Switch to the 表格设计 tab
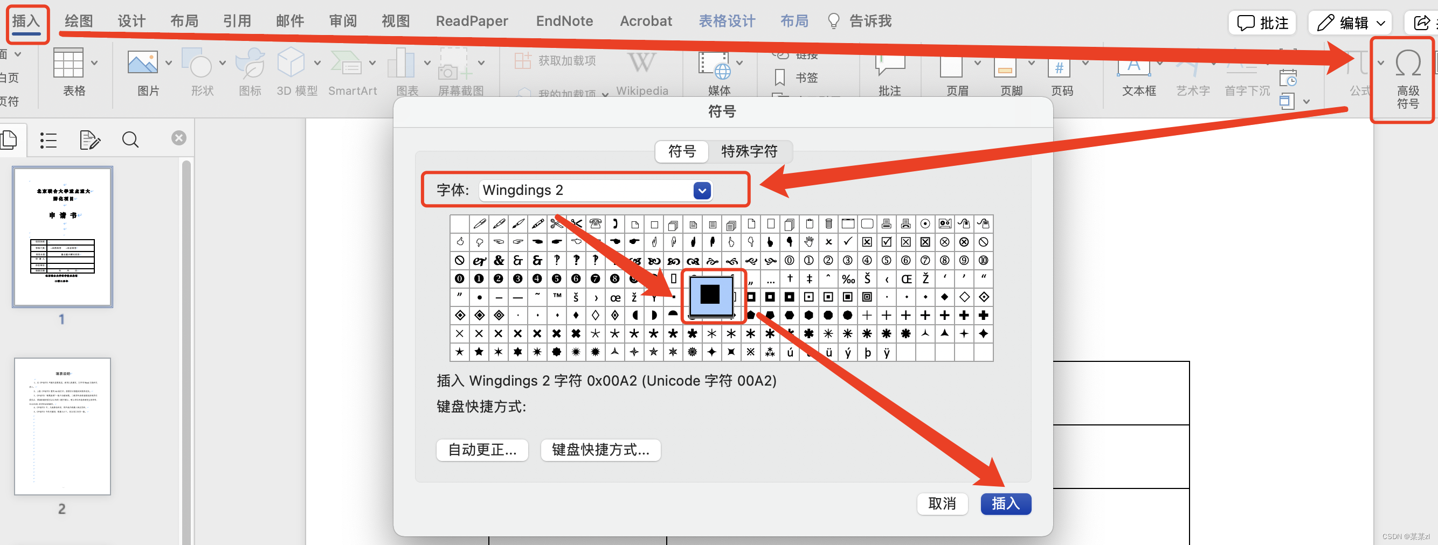The width and height of the screenshot is (1438, 545). [727, 21]
